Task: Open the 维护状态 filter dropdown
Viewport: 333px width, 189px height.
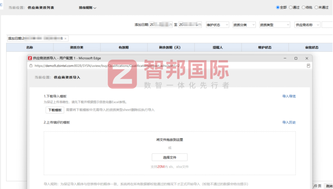Action: 217,25
